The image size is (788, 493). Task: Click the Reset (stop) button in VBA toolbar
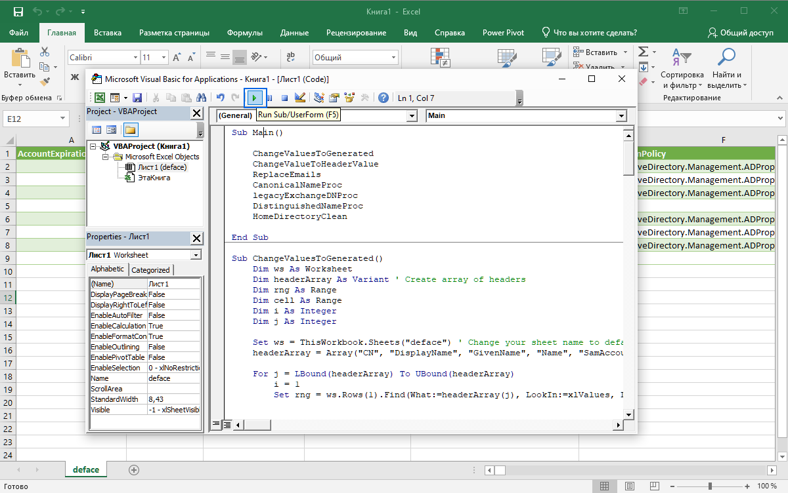(284, 98)
